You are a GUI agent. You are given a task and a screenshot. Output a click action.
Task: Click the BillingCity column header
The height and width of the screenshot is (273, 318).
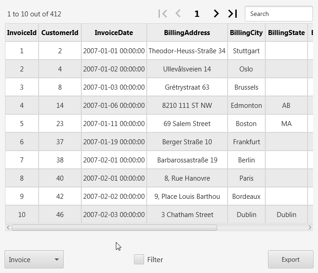(246, 33)
